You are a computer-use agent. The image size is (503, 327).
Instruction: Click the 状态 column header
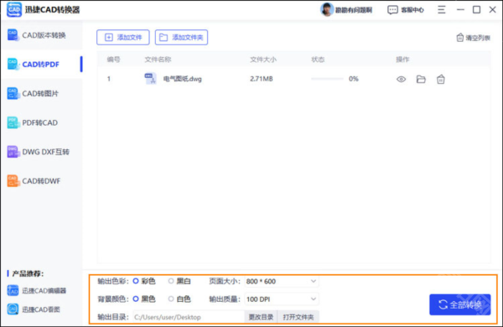(318, 60)
